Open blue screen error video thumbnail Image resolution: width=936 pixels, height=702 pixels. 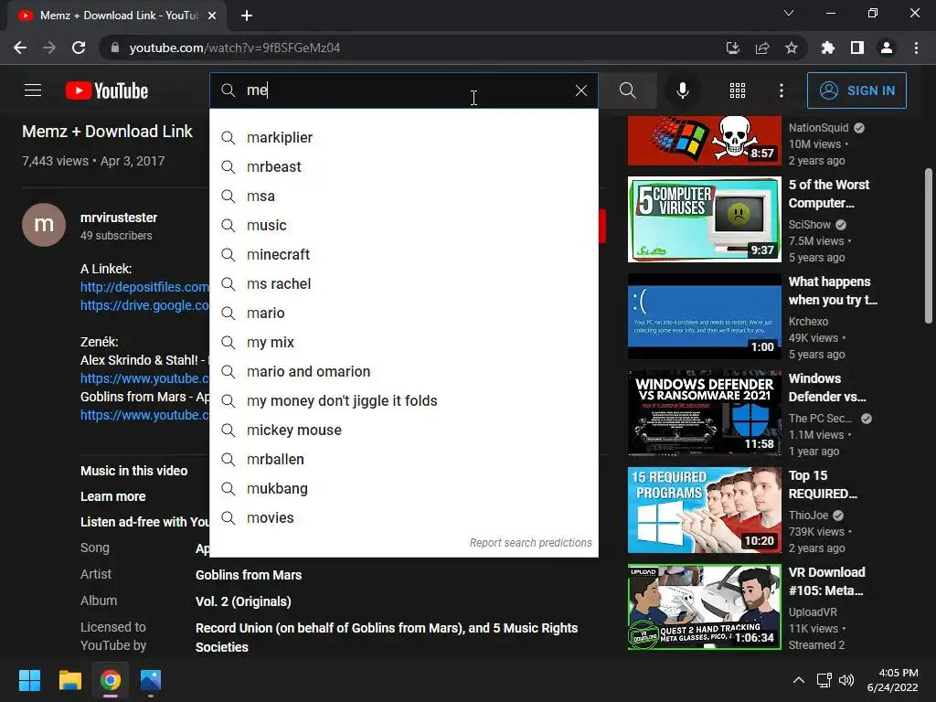tap(705, 316)
